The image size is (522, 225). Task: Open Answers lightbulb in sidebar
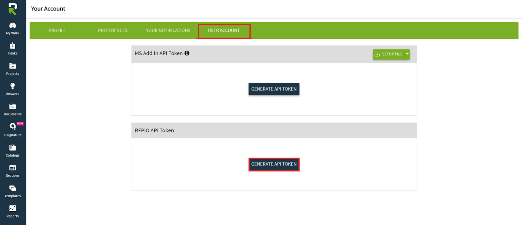pos(13,89)
